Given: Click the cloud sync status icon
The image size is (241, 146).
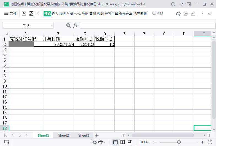Looking at the screenshot, I should [178, 14].
